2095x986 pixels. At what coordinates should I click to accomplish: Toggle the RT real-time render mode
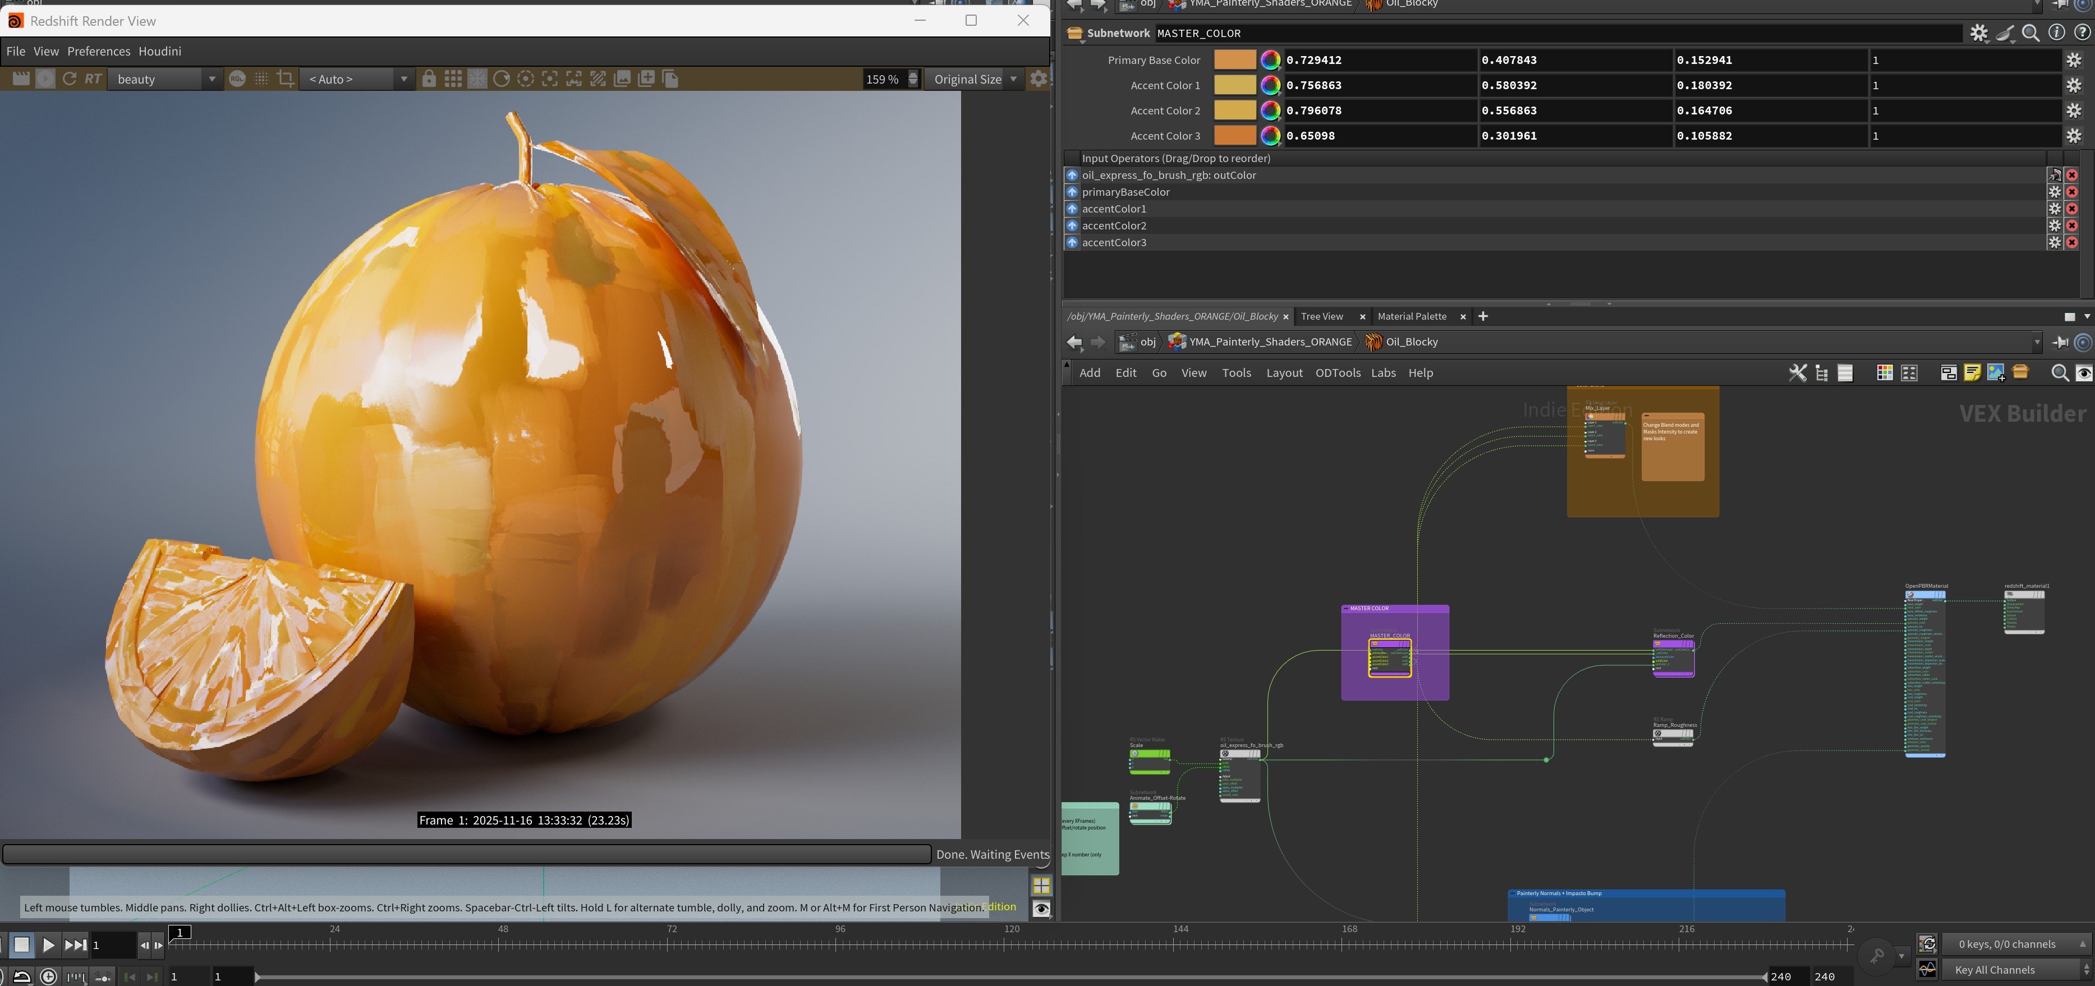[x=93, y=79]
